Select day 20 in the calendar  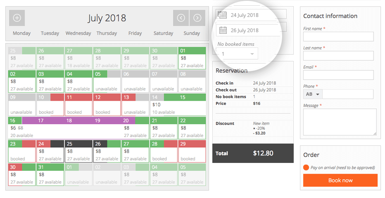[135, 128]
